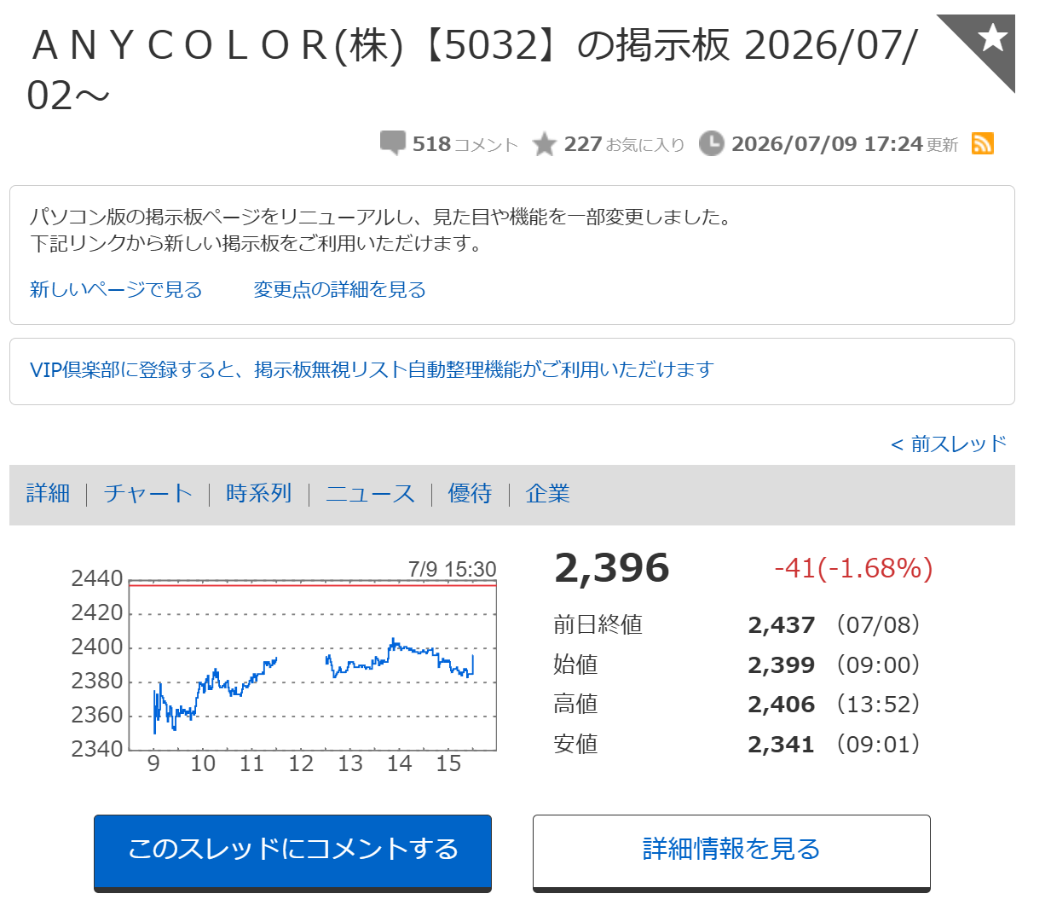Click the 高値 value 2,406

click(782, 705)
